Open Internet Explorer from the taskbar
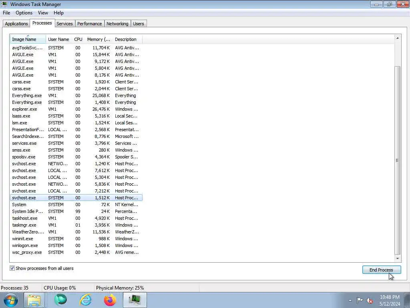This screenshot has height=308, width=410. tap(86, 300)
